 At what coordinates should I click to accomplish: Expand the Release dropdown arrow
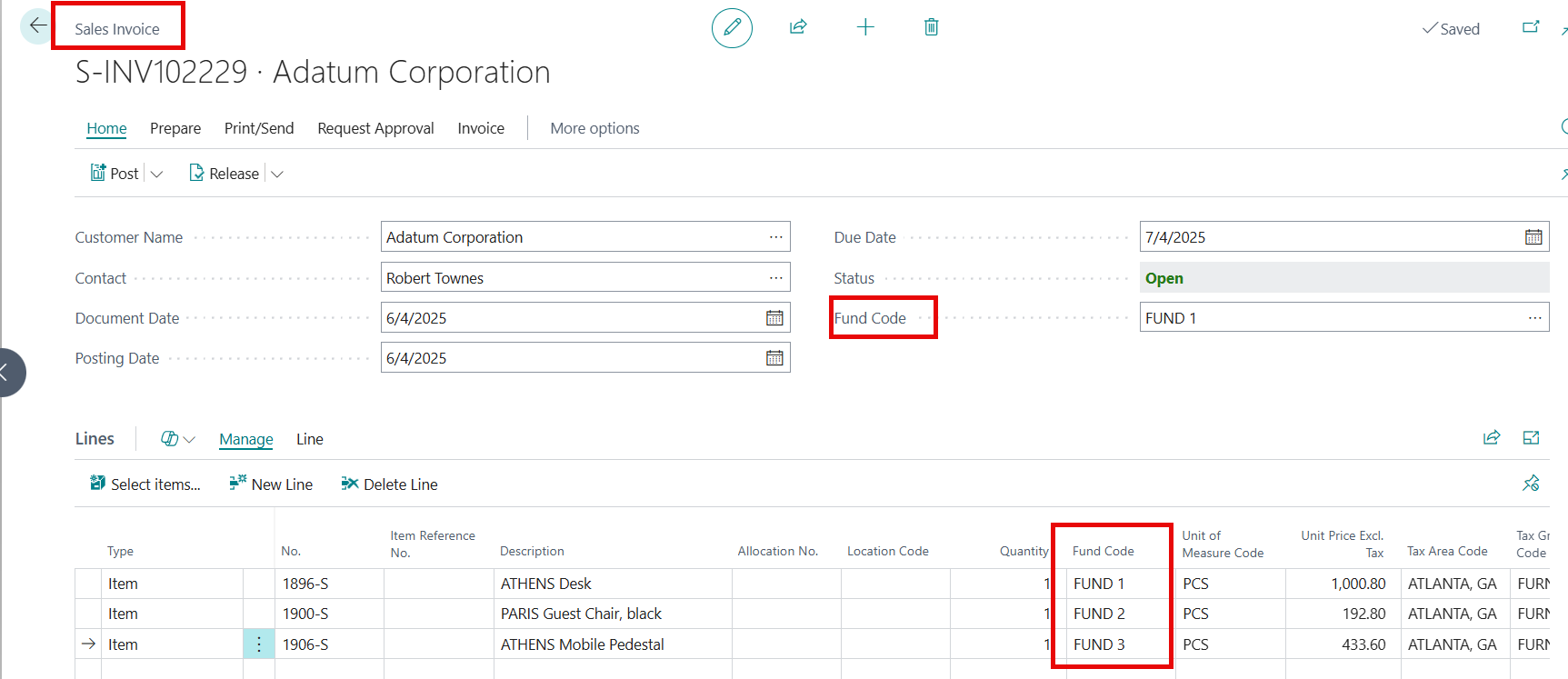tap(277, 175)
